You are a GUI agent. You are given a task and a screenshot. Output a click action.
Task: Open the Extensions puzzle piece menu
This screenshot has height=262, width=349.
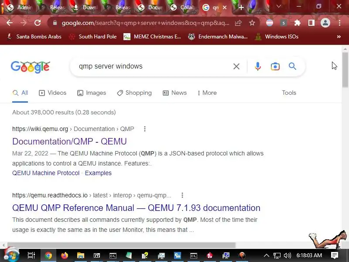(298, 23)
